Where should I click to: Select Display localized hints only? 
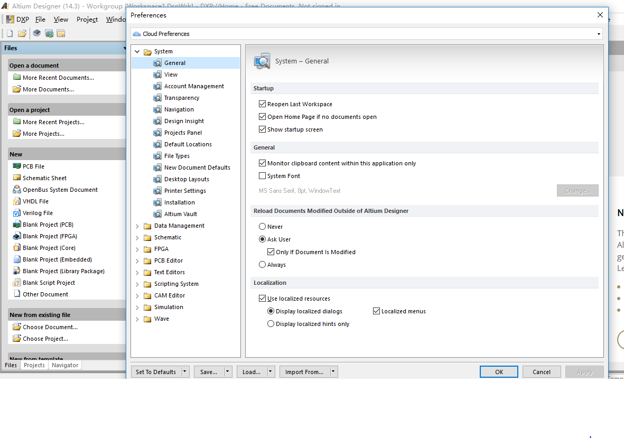coord(271,324)
